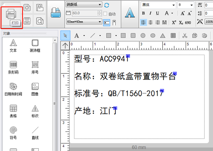Click the 60.0 label width field
Viewport: 213px width, 151px height.
tap(84, 13)
